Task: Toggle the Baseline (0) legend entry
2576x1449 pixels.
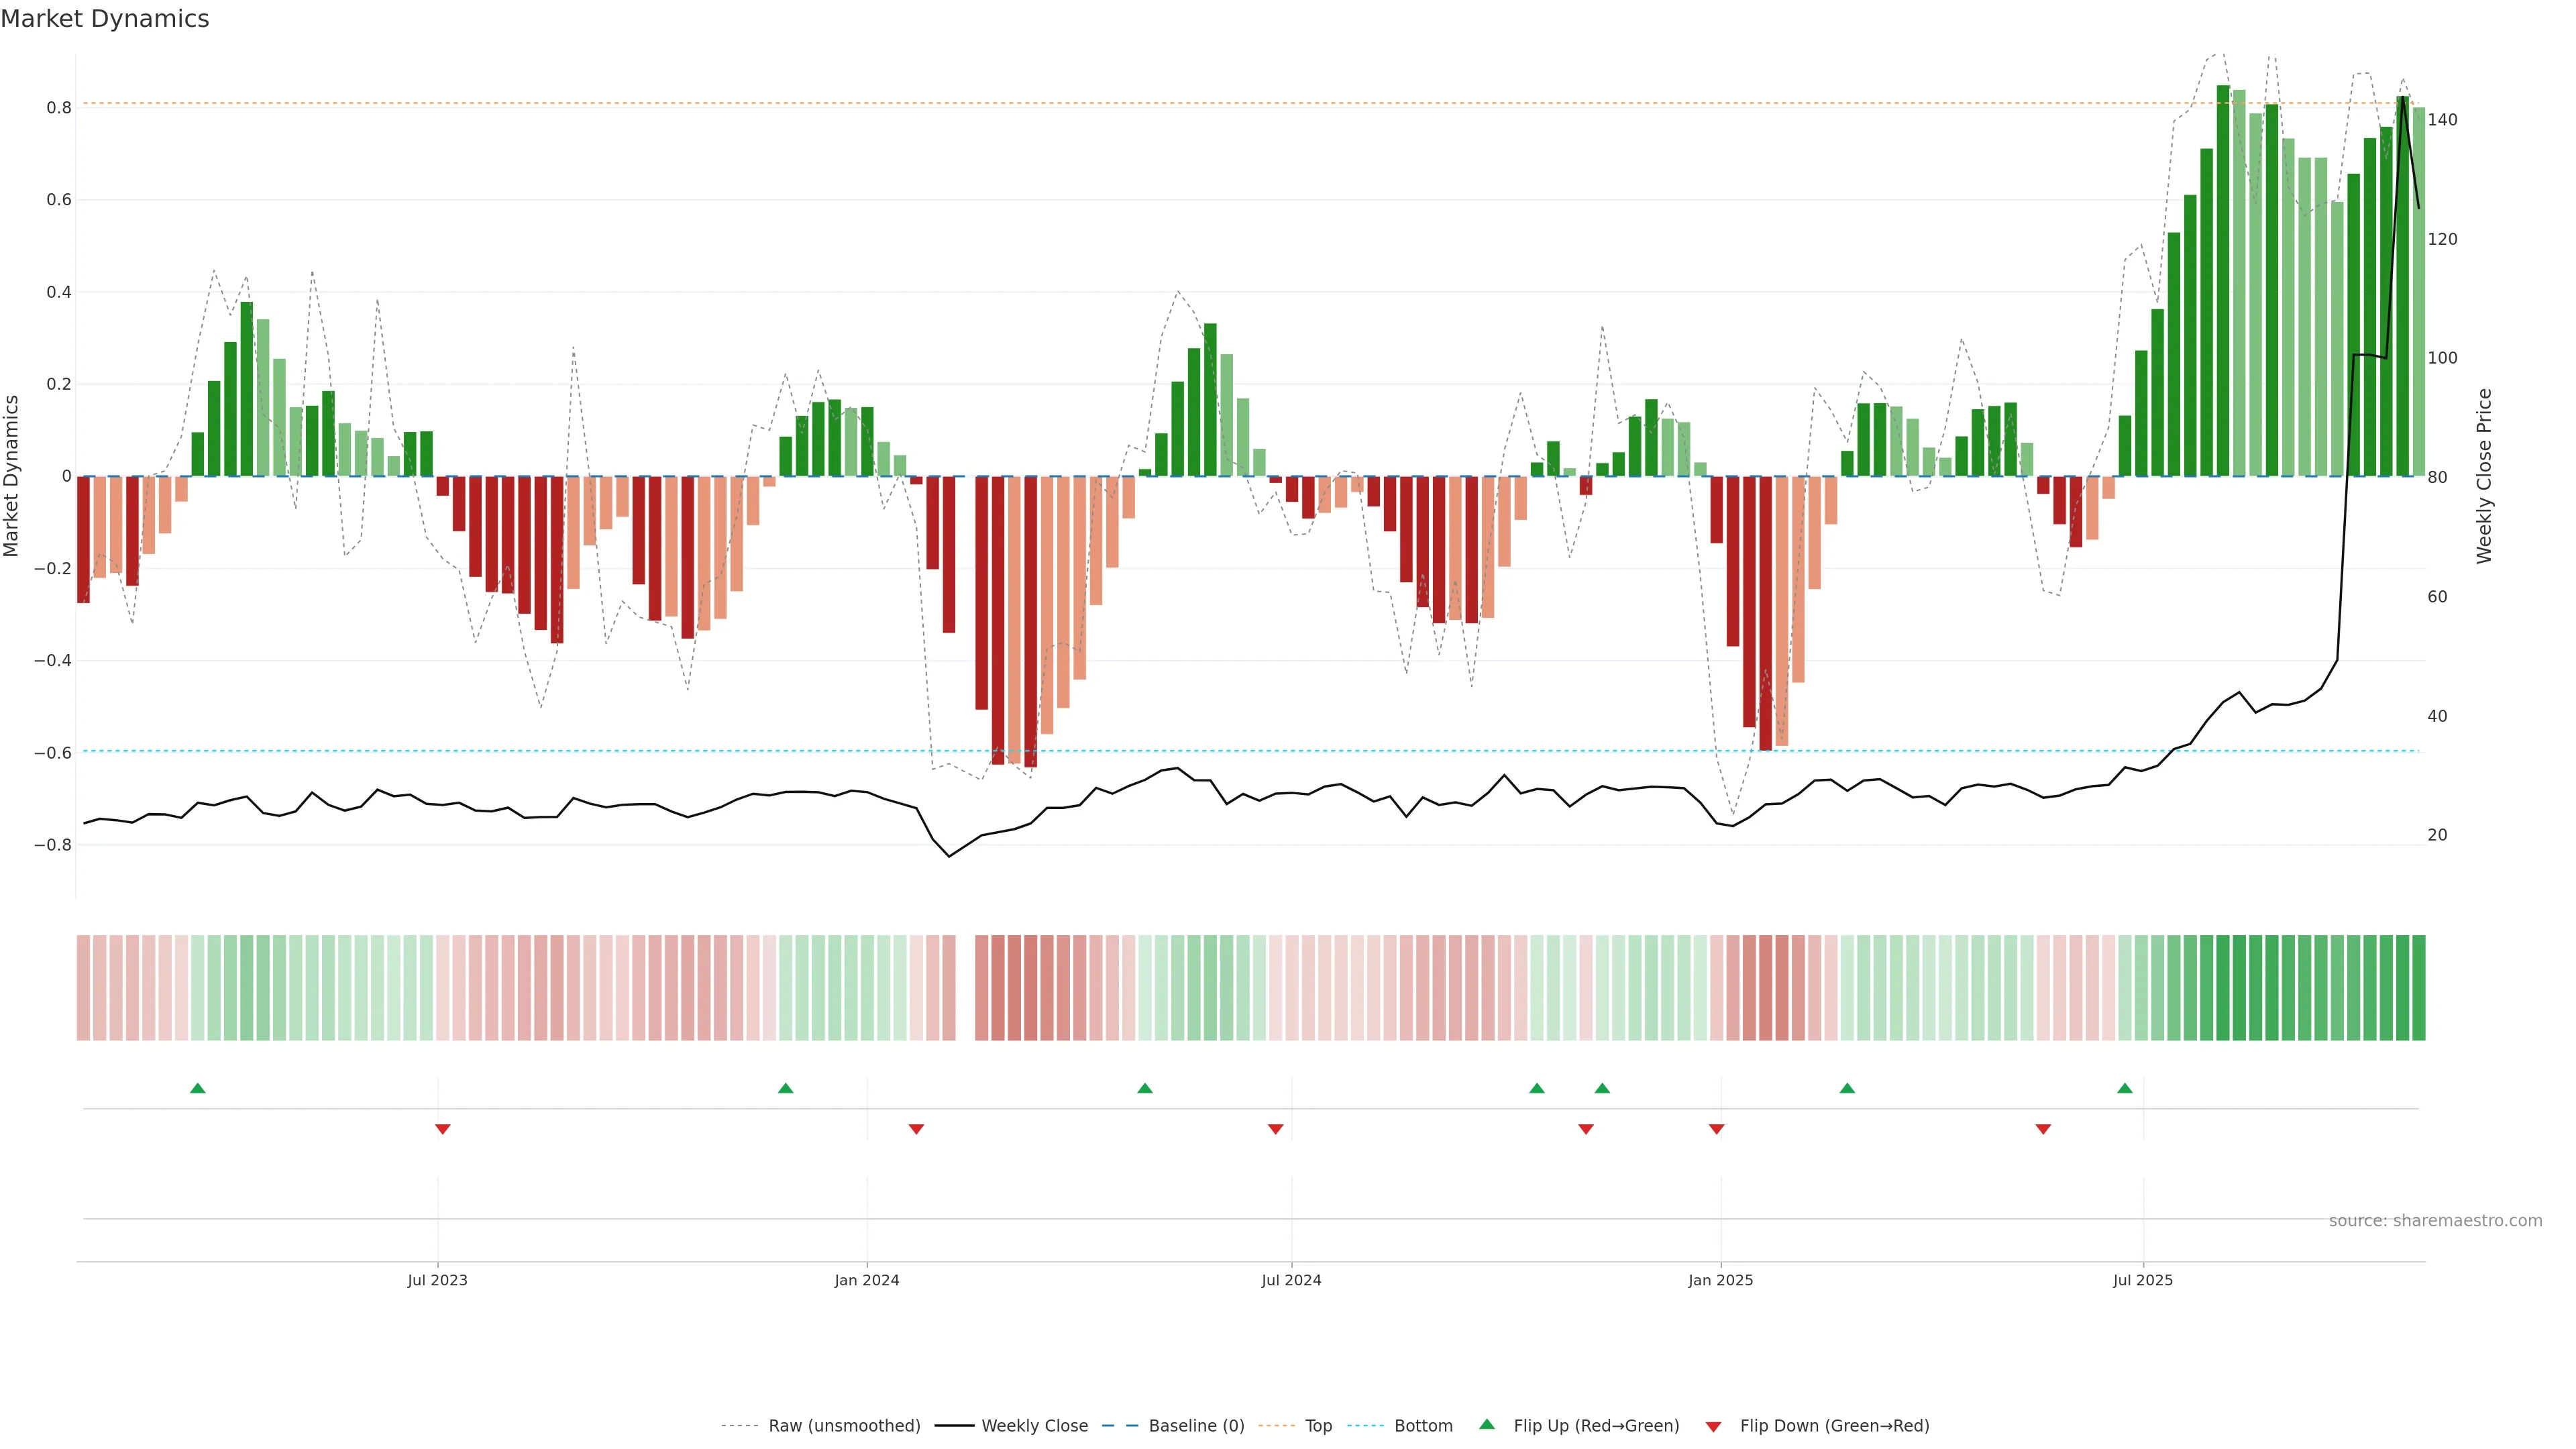Action: pyautogui.click(x=1196, y=1425)
